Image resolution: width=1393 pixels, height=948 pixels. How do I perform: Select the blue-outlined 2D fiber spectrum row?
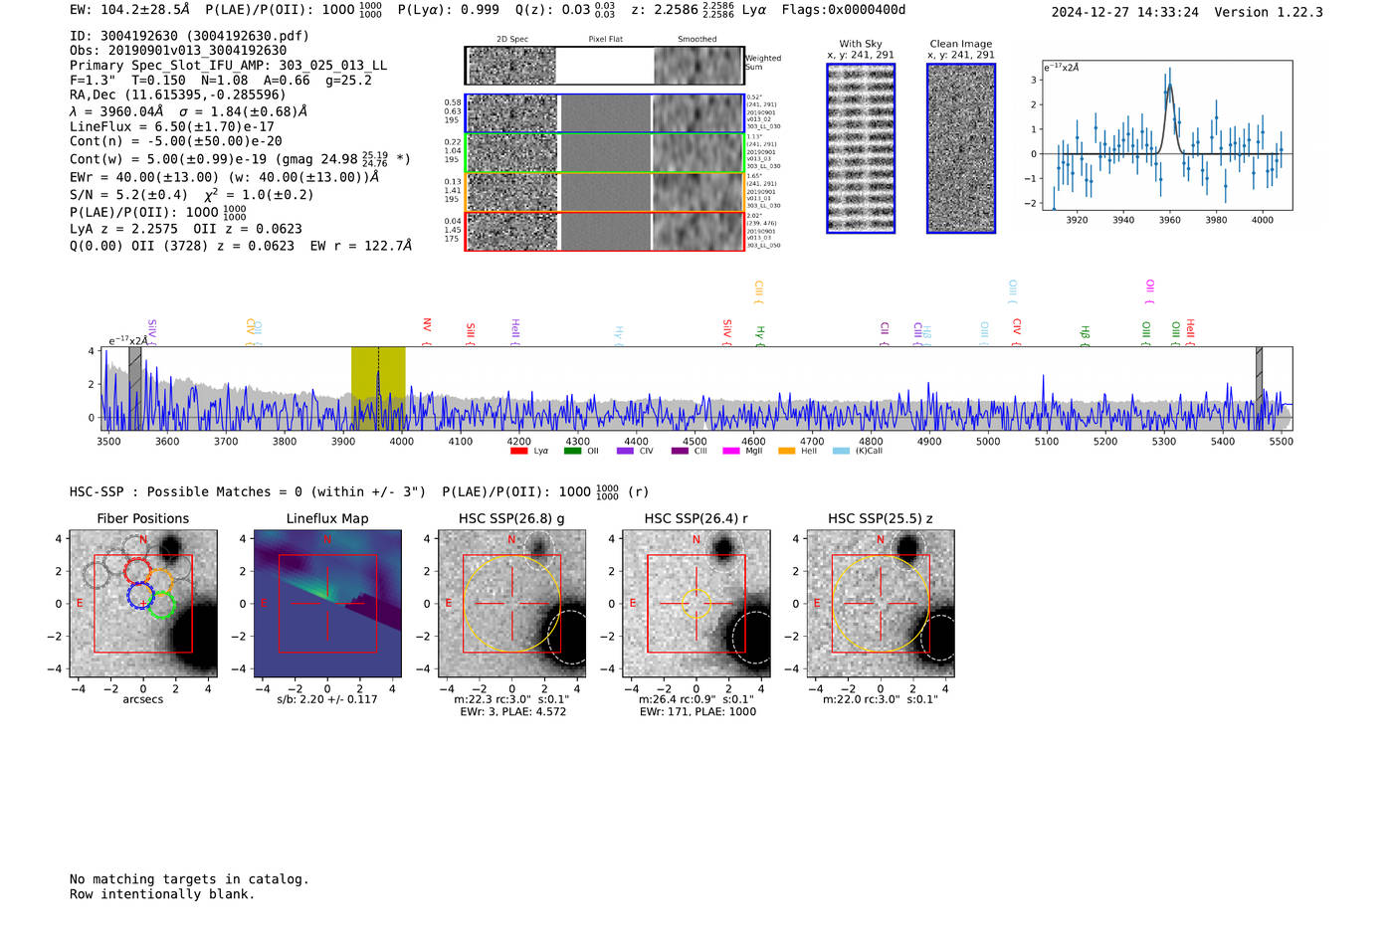tap(604, 113)
